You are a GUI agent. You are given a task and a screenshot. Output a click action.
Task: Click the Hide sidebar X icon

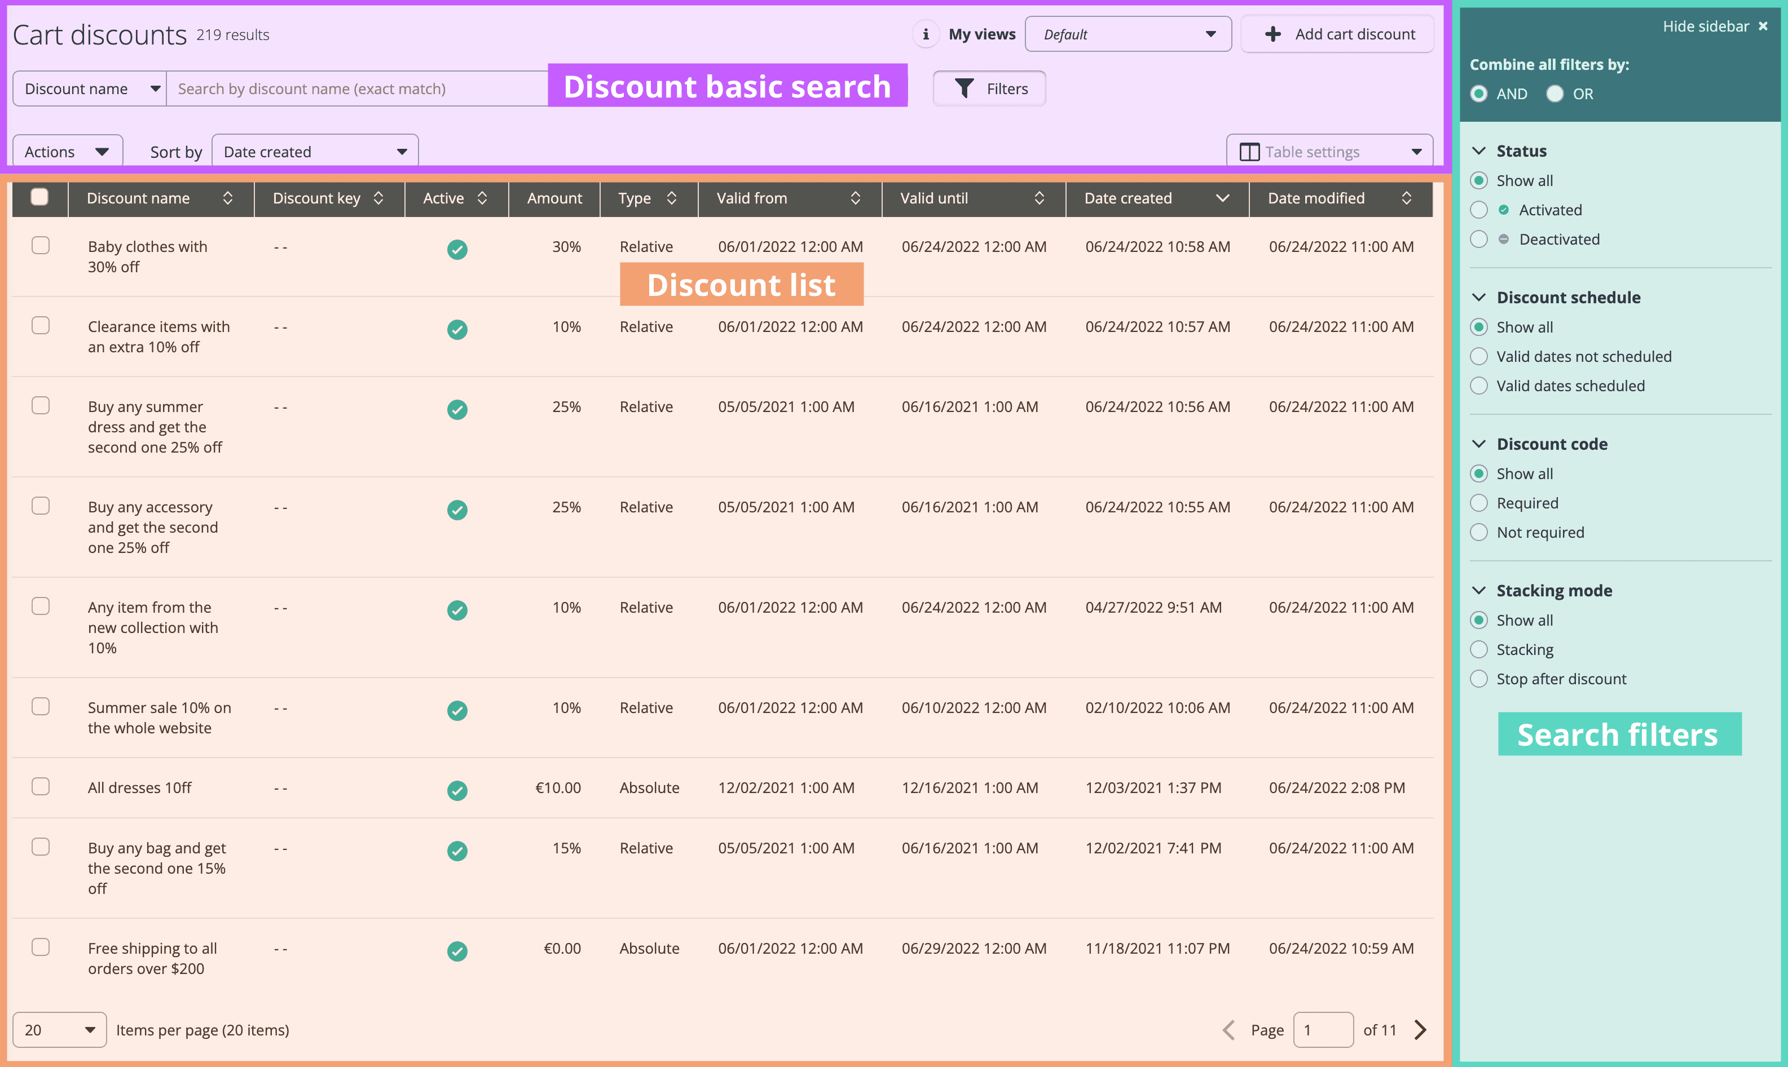click(x=1763, y=26)
